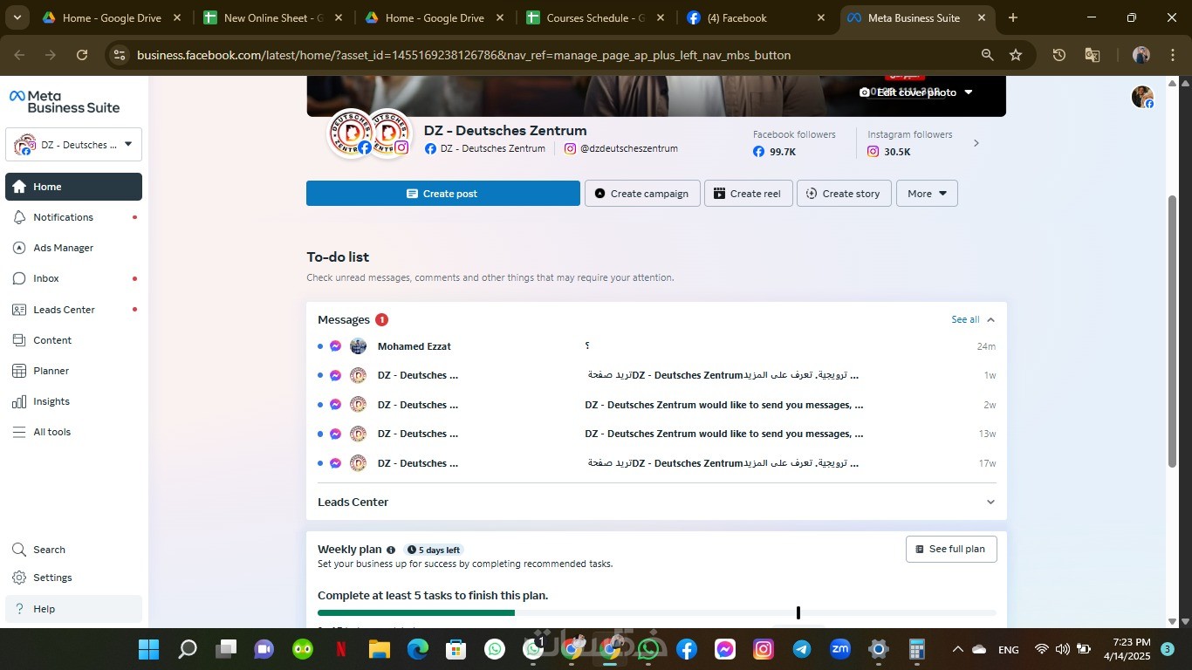Click the DZ page Facebook profile picture
The image size is (1192, 670).
tap(351, 133)
